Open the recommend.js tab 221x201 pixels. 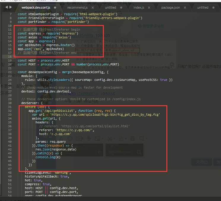tap(77, 7)
